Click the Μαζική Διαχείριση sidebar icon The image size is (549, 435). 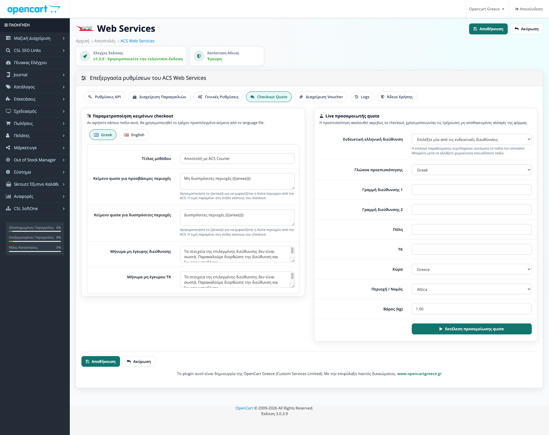pos(8,38)
